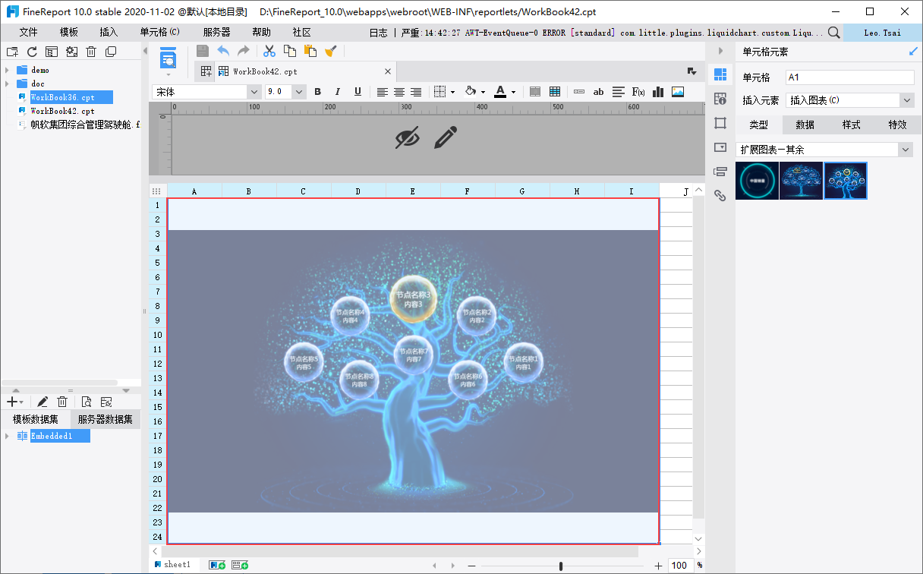
Task: Toggle italic formatting
Action: coord(338,92)
